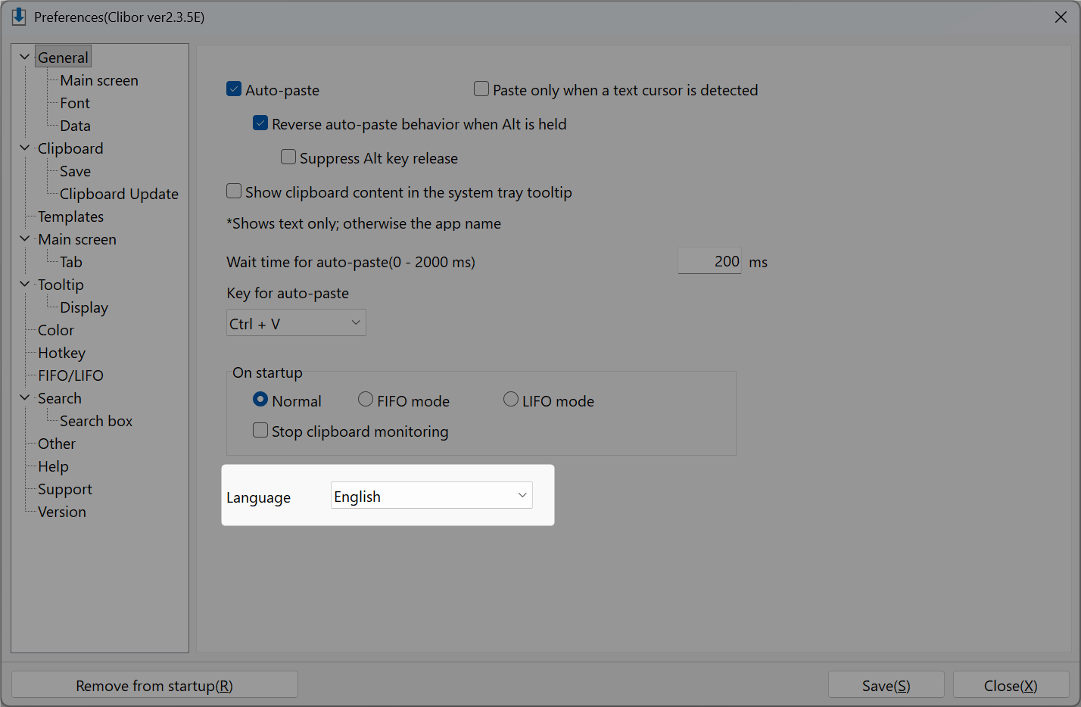Open the Font settings page
The height and width of the screenshot is (707, 1081).
click(75, 103)
